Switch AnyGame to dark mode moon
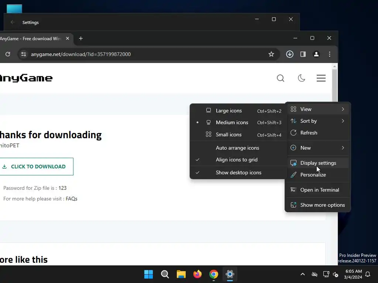This screenshot has height=283, width=378. click(x=301, y=78)
